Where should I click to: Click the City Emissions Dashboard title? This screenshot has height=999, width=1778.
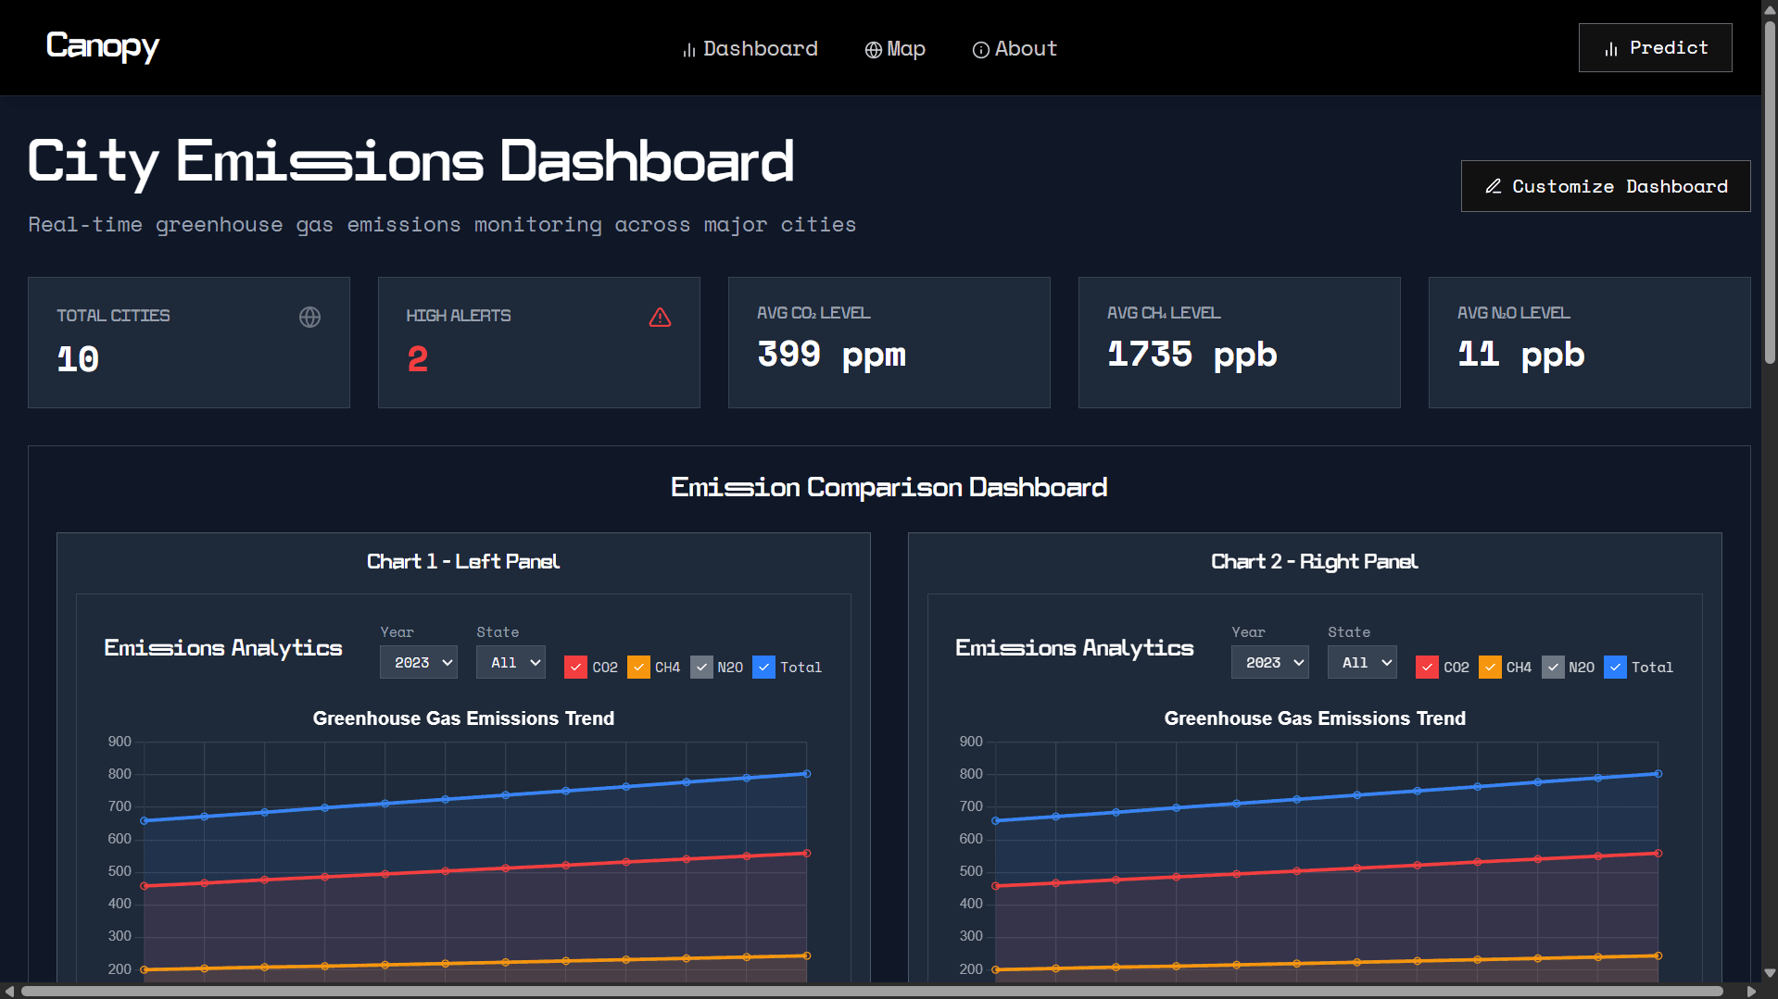coord(410,162)
